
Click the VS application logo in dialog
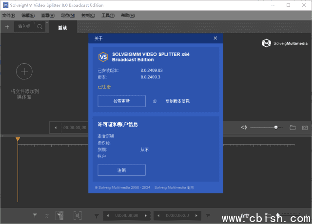click(x=103, y=57)
